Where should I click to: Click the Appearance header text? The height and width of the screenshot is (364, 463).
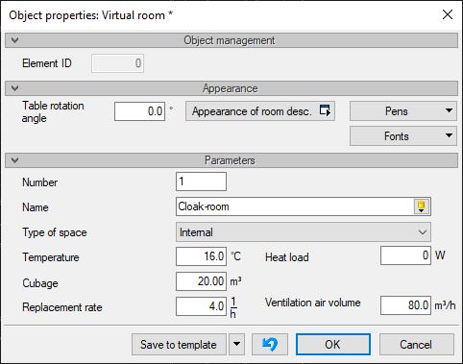click(230, 88)
